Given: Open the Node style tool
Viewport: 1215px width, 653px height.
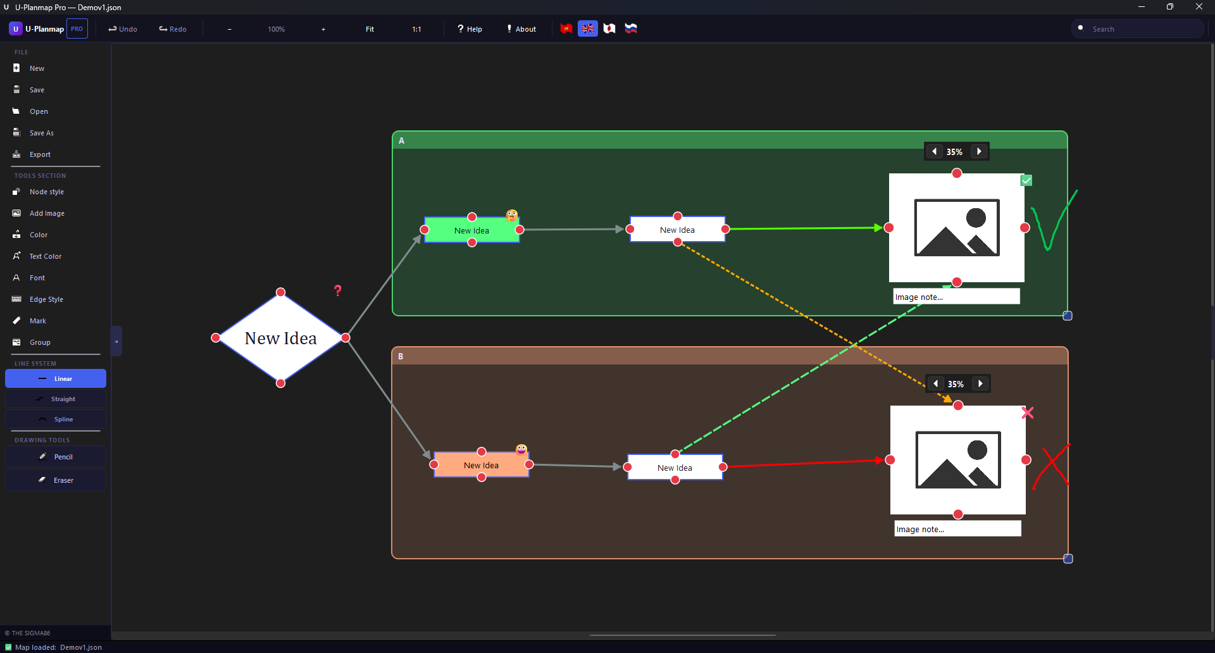Looking at the screenshot, I should (x=56, y=192).
